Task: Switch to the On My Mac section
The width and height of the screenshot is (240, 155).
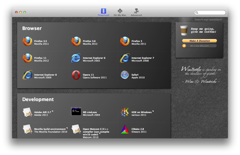Action: [120, 12]
